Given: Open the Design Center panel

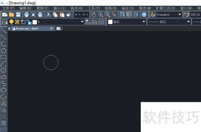Looking at the screenshot, I should point(129,15).
